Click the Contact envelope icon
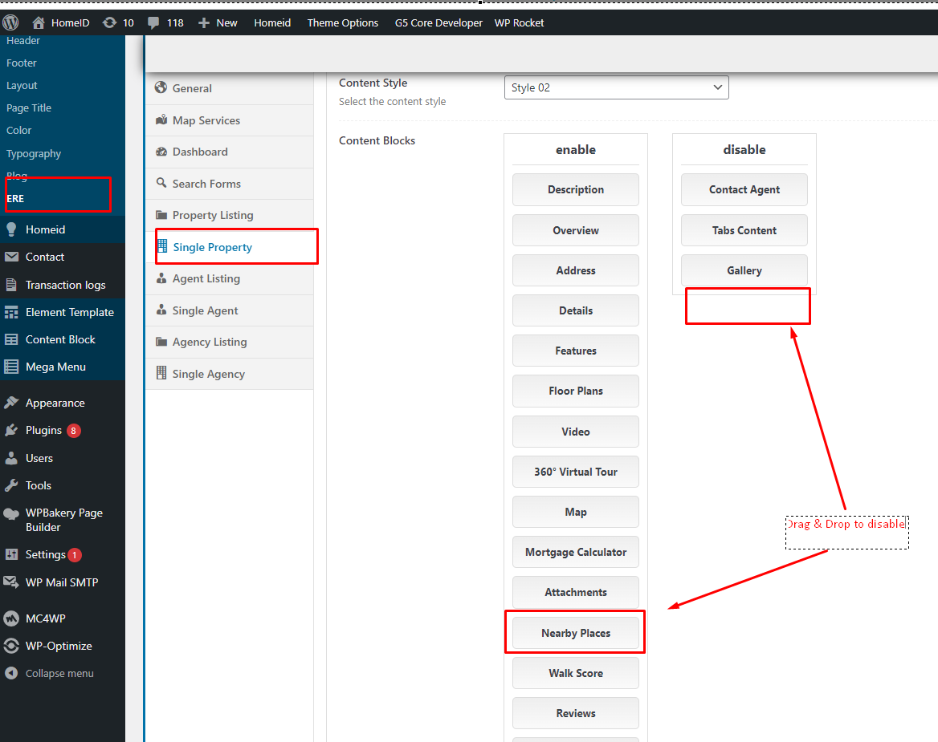 pyautogui.click(x=11, y=257)
